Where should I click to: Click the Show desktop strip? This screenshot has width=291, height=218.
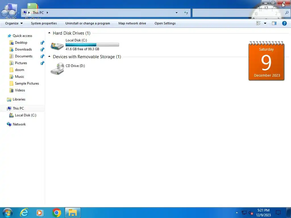coord(289,213)
